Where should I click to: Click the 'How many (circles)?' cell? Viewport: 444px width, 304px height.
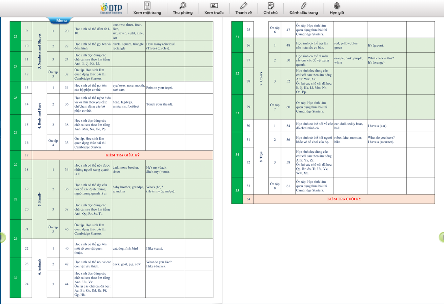165,46
